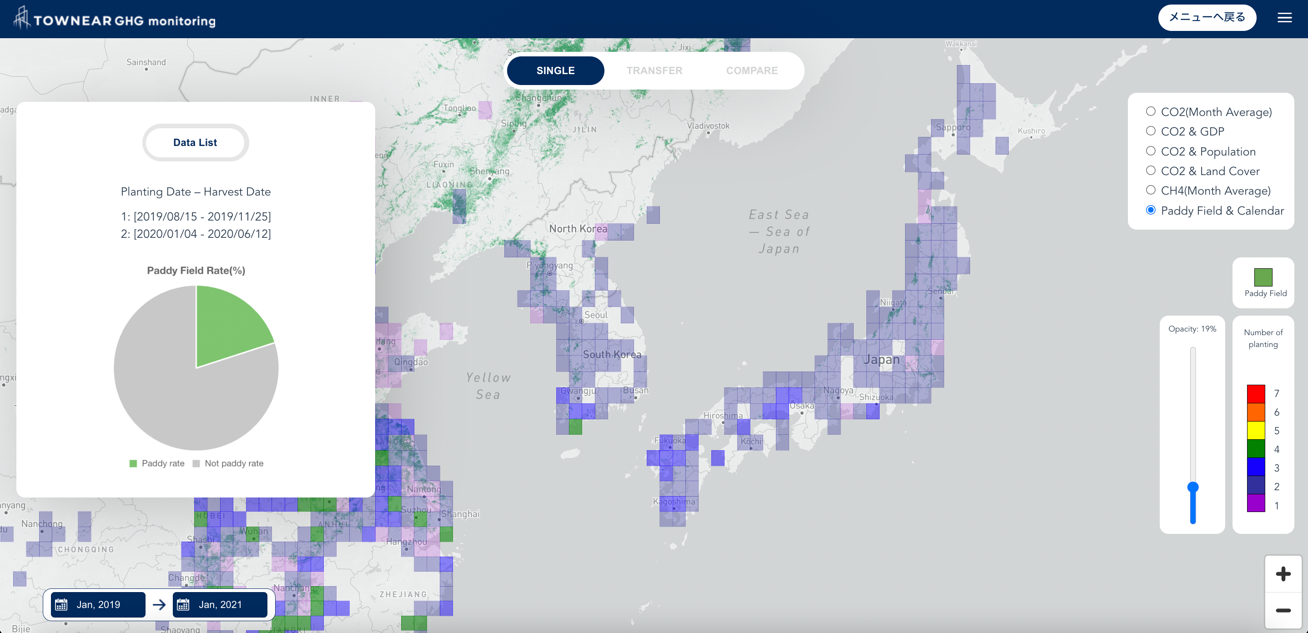This screenshot has height=633, width=1308.
Task: Click メニューへ戻る return menu button
Action: [1211, 18]
